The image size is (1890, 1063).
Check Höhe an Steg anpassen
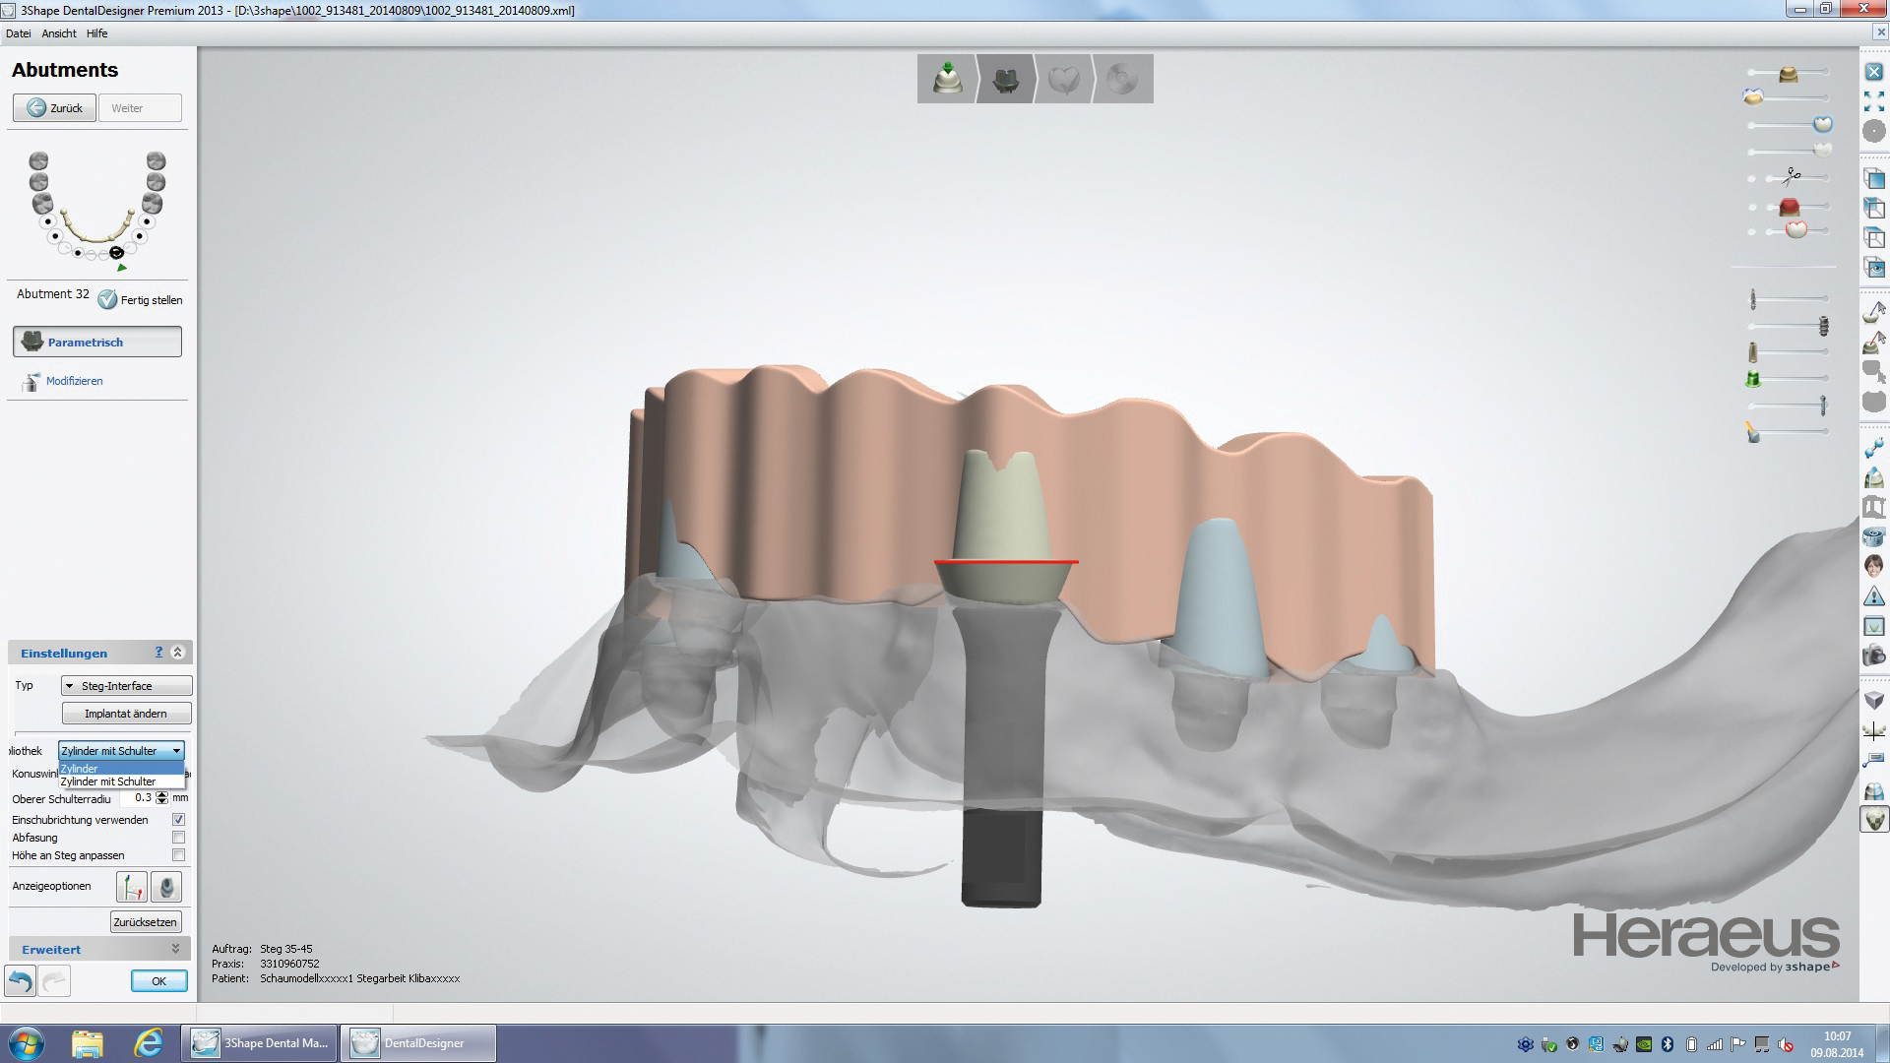click(x=178, y=855)
